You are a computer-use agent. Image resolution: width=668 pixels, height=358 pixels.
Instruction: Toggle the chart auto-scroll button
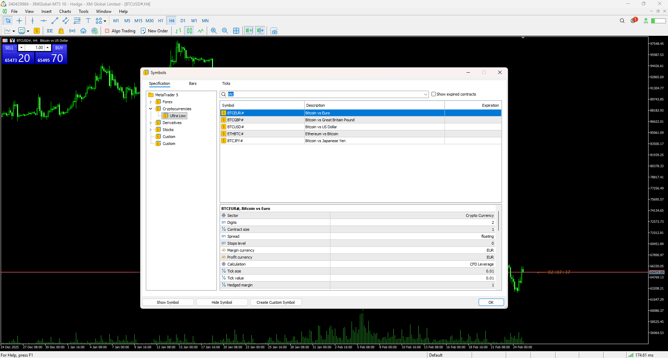pyautogui.click(x=249, y=31)
